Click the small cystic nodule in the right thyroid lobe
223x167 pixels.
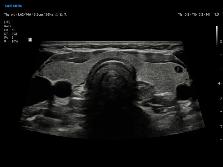[x=178, y=69]
